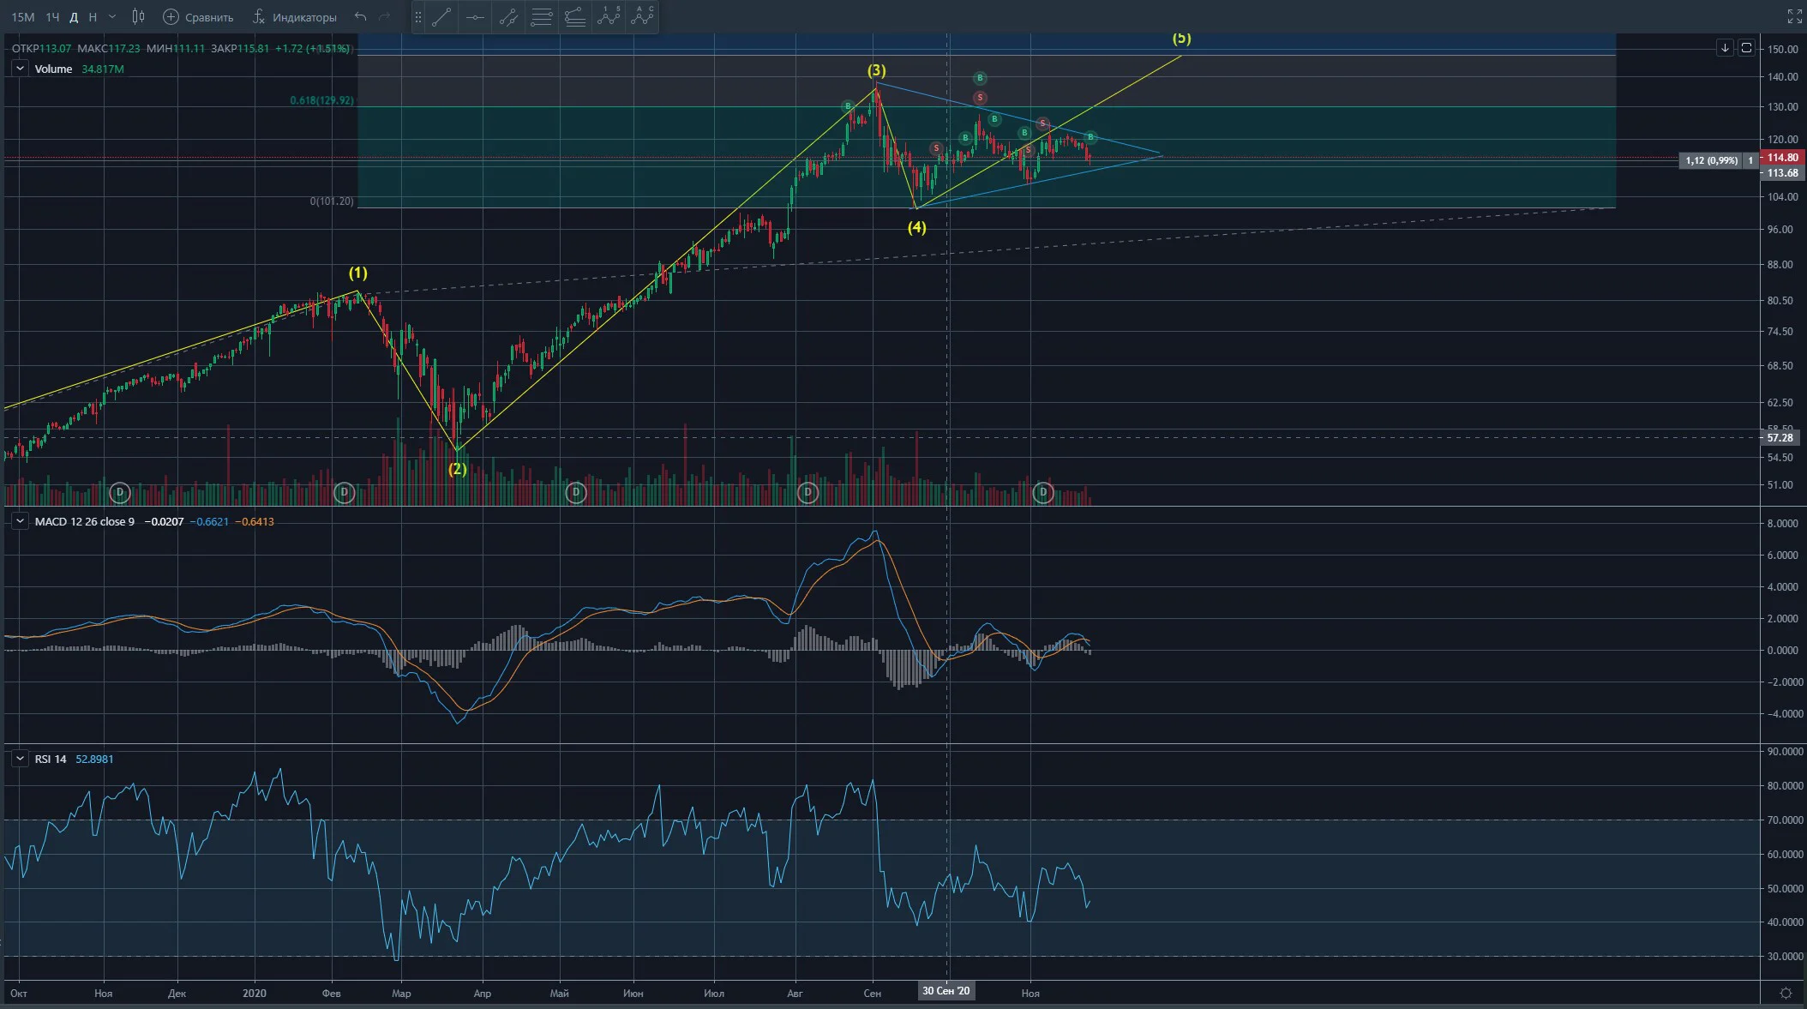Select the Elliott impulse wave 1-5 tool

[609, 17]
